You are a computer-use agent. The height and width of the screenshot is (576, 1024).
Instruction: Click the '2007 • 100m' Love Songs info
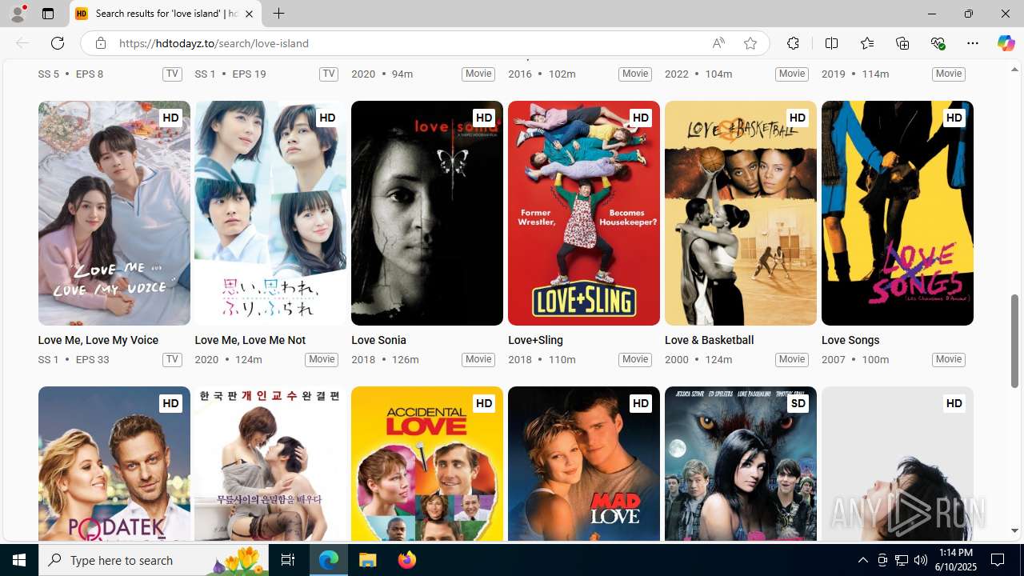click(855, 359)
